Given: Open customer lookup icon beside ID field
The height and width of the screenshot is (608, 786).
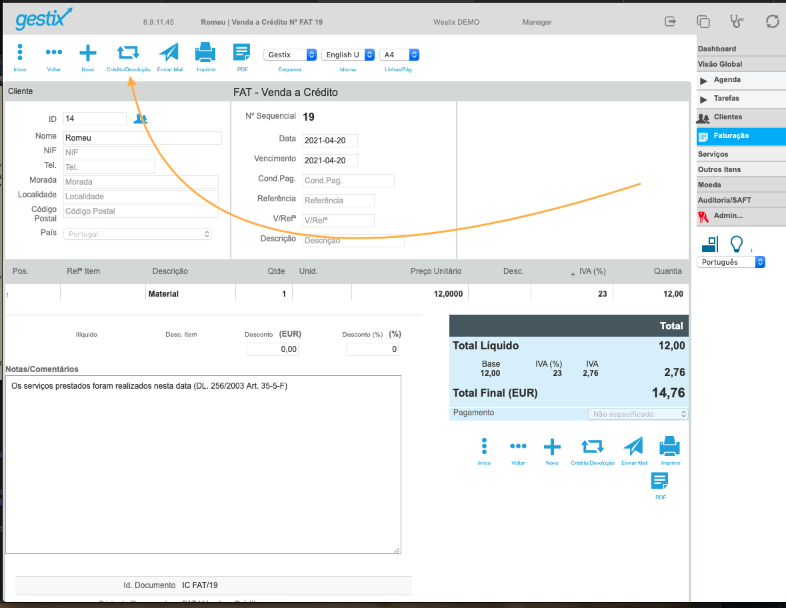Looking at the screenshot, I should [x=141, y=119].
